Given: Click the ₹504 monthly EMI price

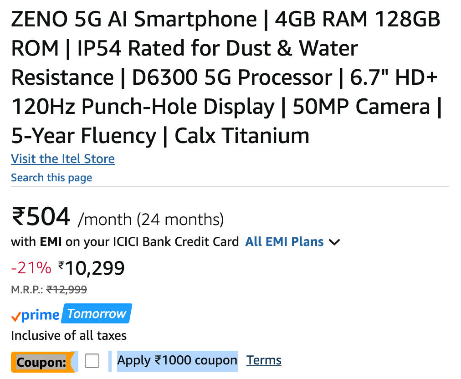Looking at the screenshot, I should point(41,217).
